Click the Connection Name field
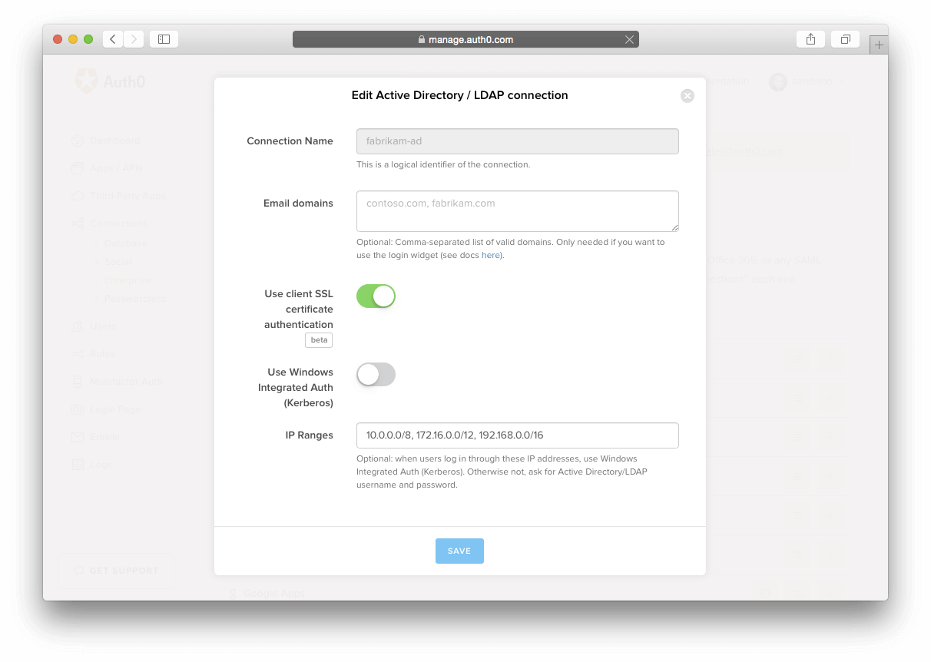The width and height of the screenshot is (931, 662). [x=517, y=141]
